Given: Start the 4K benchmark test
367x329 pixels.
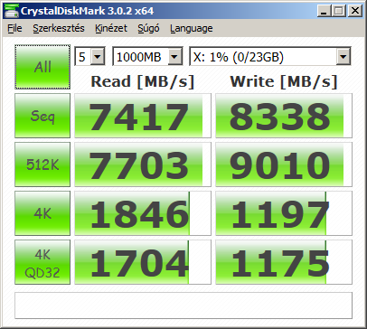Looking at the screenshot, I should point(42,213).
